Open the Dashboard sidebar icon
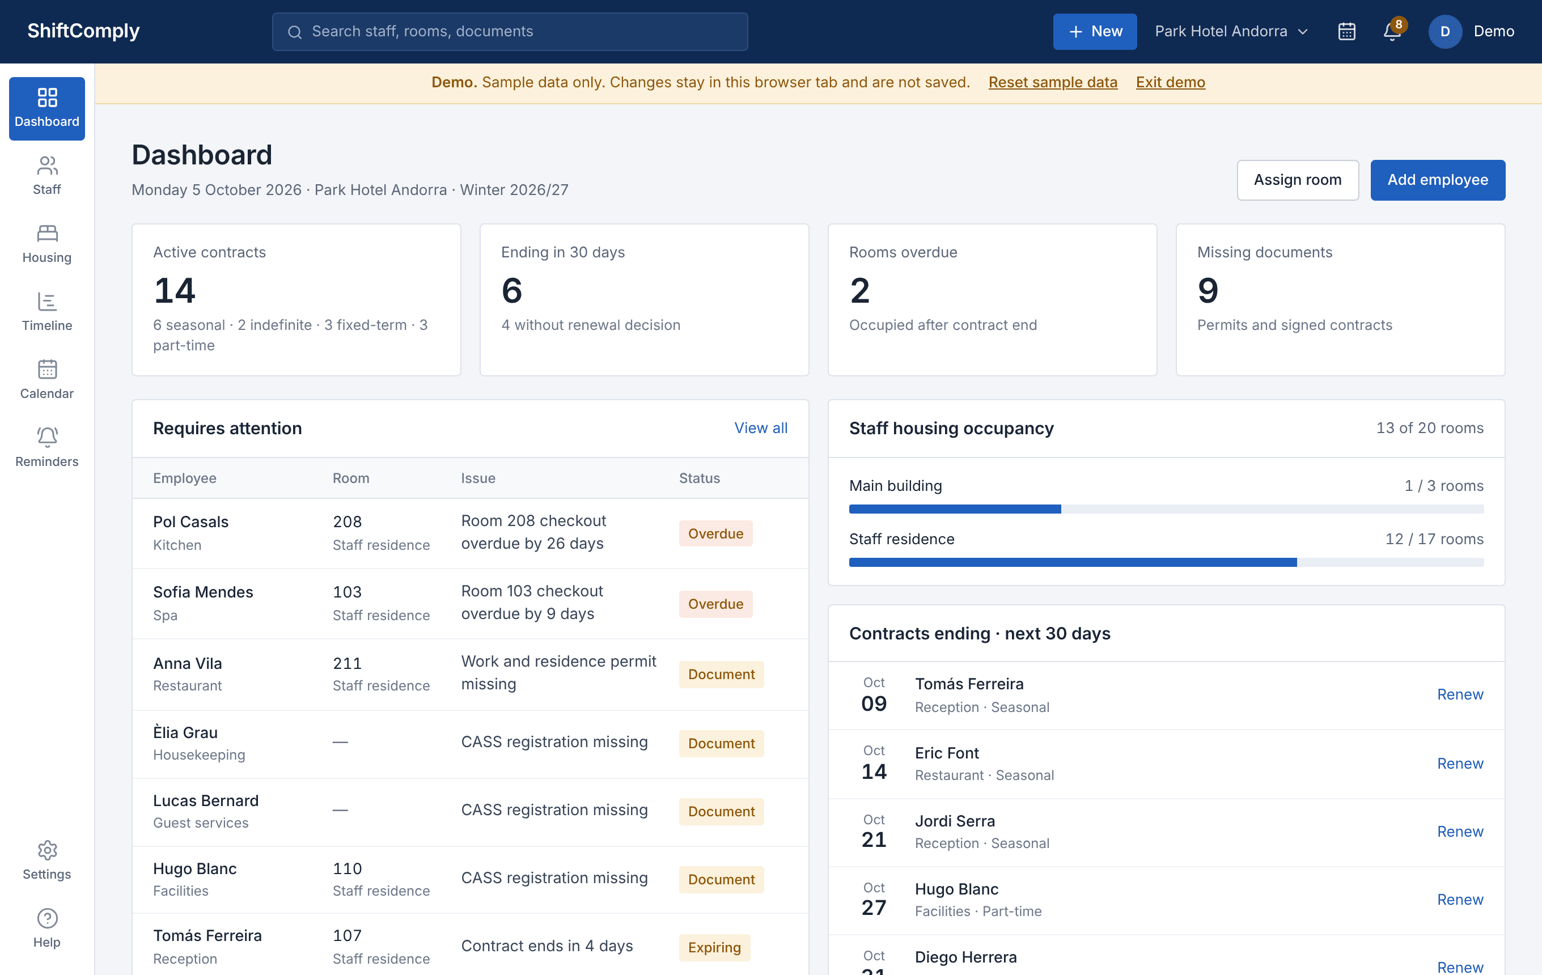Image resolution: width=1542 pixels, height=975 pixels. tap(46, 108)
